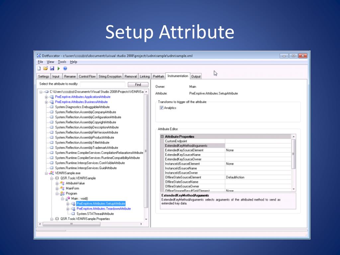The image size is (340, 255).
Task: Click the DebuggableAttribute node icon
Action: click(x=51, y=107)
